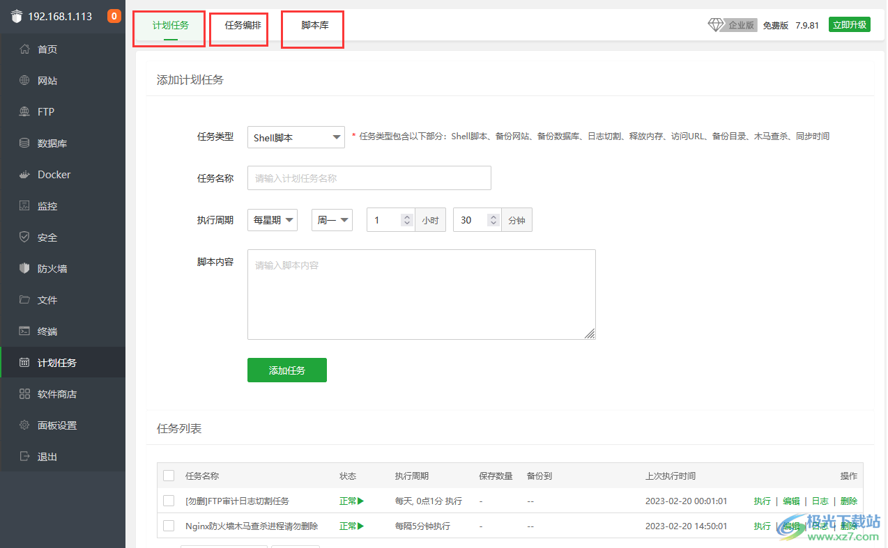The width and height of the screenshot is (888, 548).
Task: Click the 监控 monitor icon
Action: 24,206
